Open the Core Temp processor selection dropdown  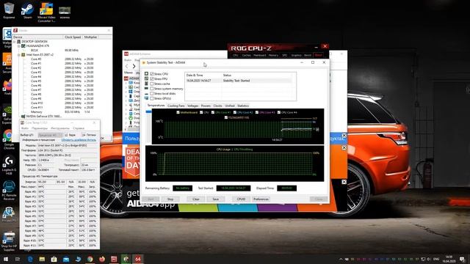point(50,135)
